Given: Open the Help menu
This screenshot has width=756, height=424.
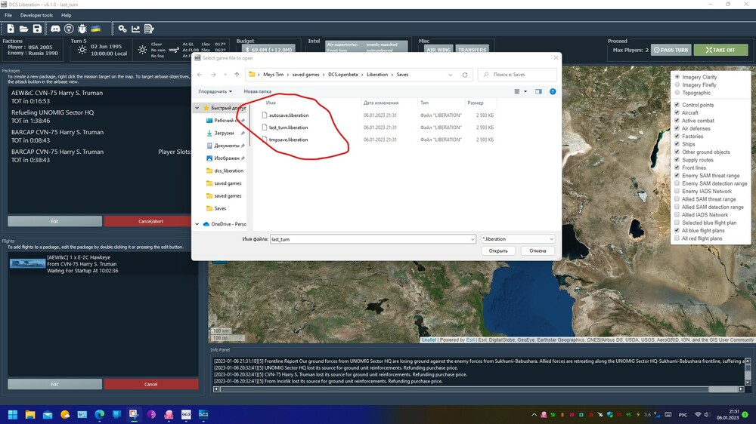Looking at the screenshot, I should [x=67, y=15].
